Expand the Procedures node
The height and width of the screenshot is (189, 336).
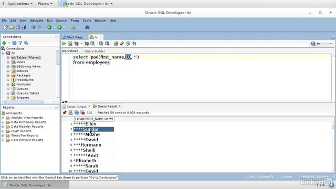coord(8,80)
